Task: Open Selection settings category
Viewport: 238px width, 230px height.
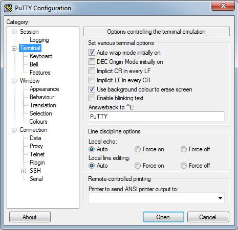Action: 41,113
